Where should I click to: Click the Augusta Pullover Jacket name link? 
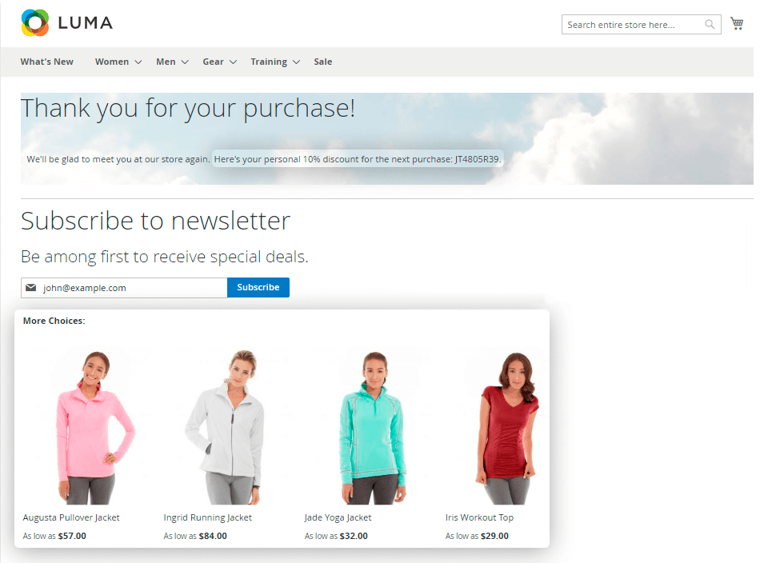pos(71,517)
